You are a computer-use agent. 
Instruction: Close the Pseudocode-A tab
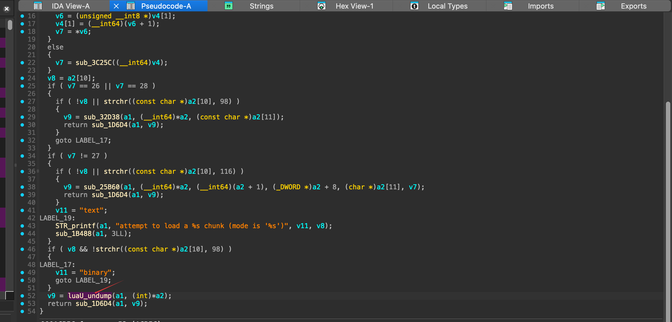(x=117, y=6)
